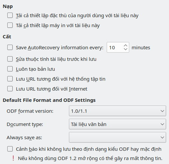The width and height of the screenshot is (169, 164).
Task: Click the ODF 1.2 information loss warning text
Action: coord(90,158)
